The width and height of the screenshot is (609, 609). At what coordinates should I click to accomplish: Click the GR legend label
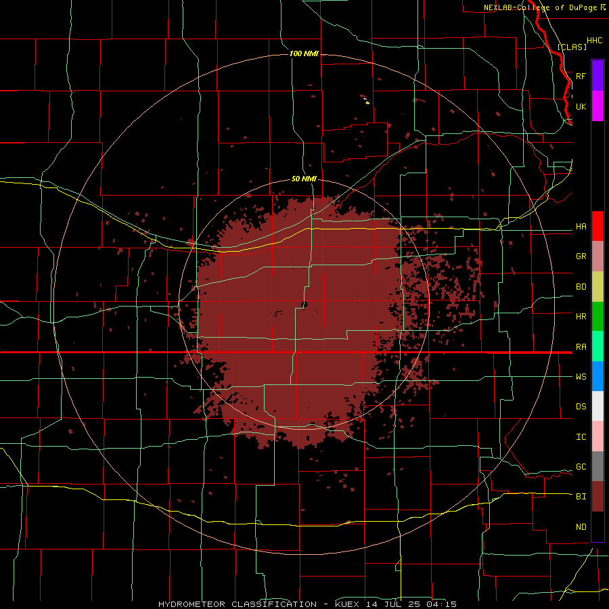click(581, 256)
